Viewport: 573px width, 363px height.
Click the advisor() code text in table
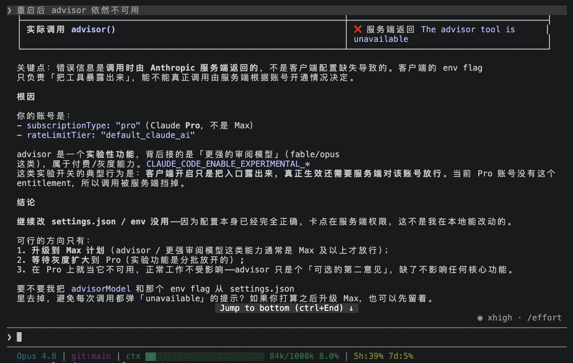click(93, 30)
